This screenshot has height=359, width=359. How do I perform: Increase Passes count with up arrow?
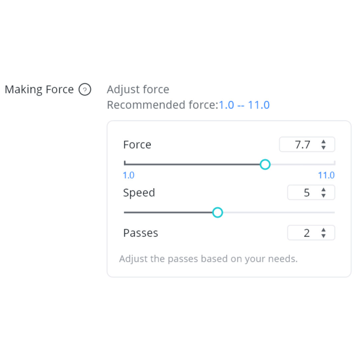(323, 230)
